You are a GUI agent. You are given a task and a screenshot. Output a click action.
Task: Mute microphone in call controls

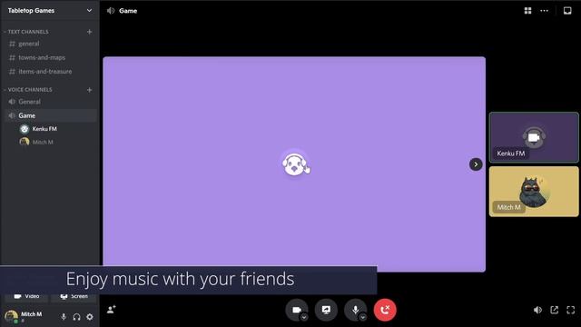pos(355,310)
